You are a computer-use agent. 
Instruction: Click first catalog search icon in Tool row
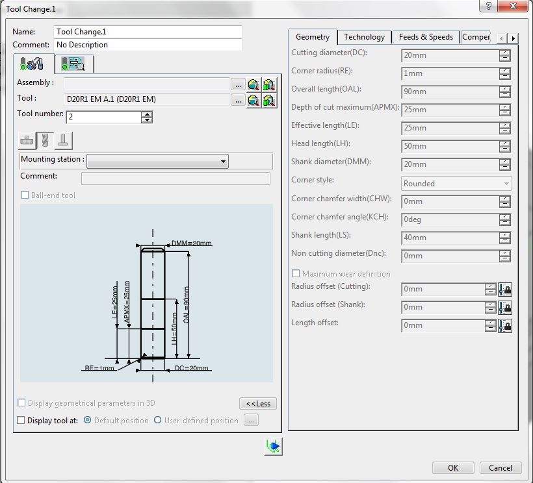[x=253, y=100]
